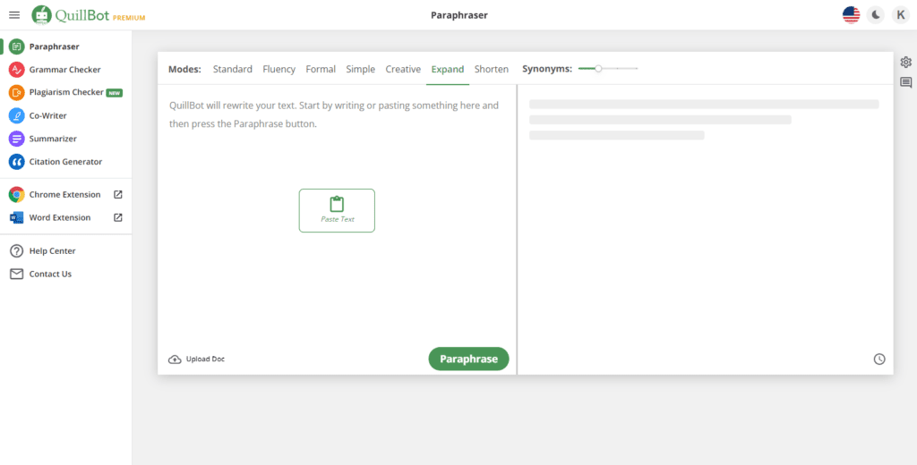Screen dimensions: 917x465
Task: Open Summarizer from sidebar
Action: pos(53,139)
